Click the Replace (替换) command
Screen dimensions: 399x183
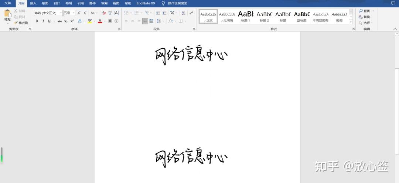pos(364,17)
